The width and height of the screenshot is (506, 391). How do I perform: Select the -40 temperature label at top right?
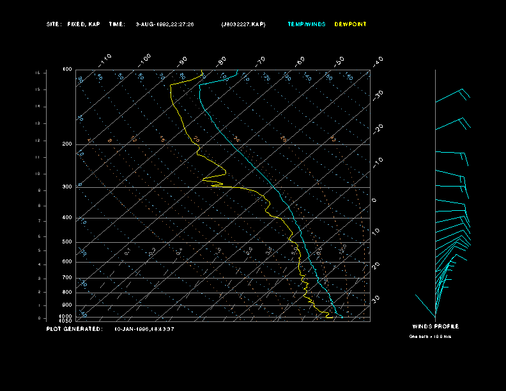pyautogui.click(x=377, y=61)
